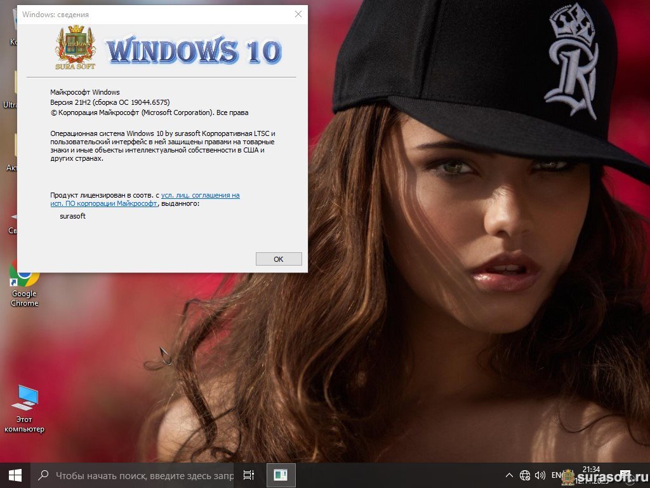650x488 pixels.
Task: Click the taskbar search box
Action: click(136, 475)
